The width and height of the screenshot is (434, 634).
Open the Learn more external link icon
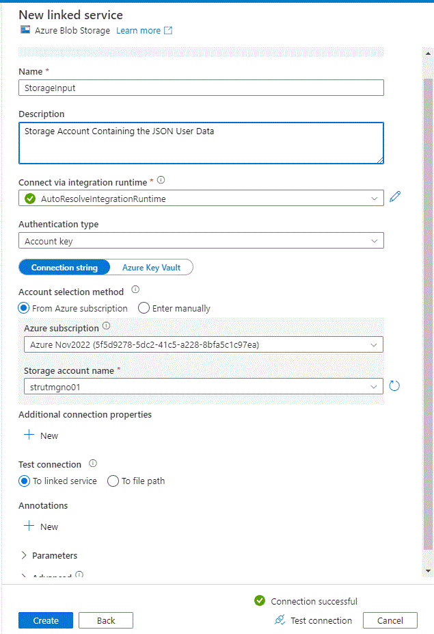(x=168, y=30)
